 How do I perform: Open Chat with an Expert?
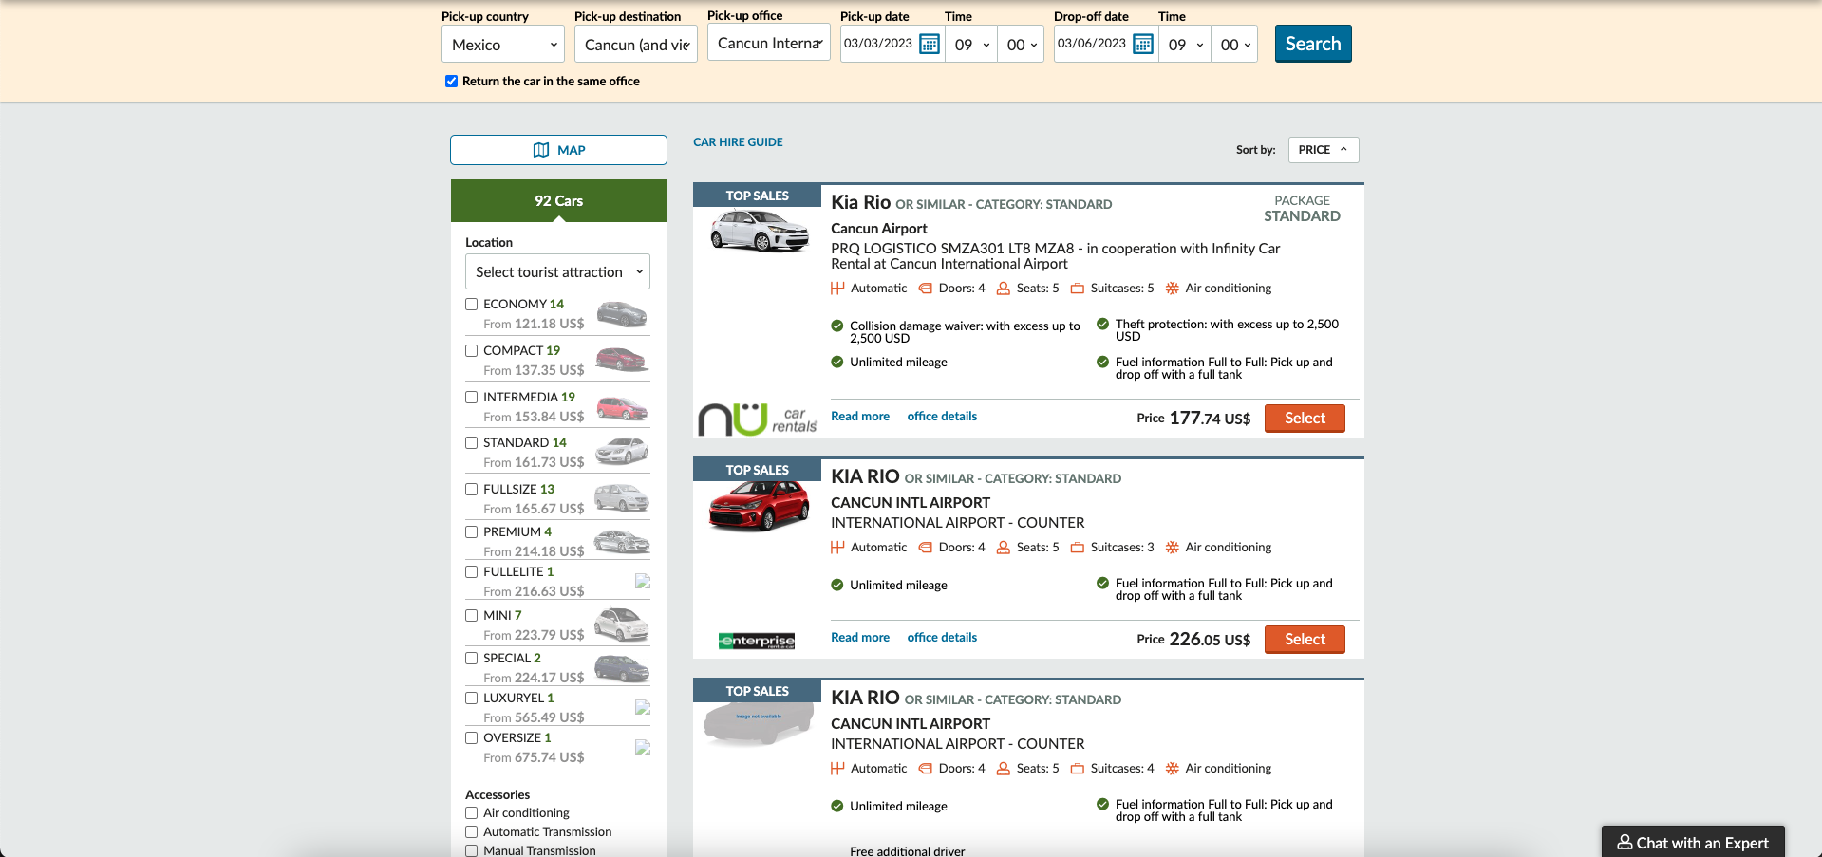[1693, 842]
